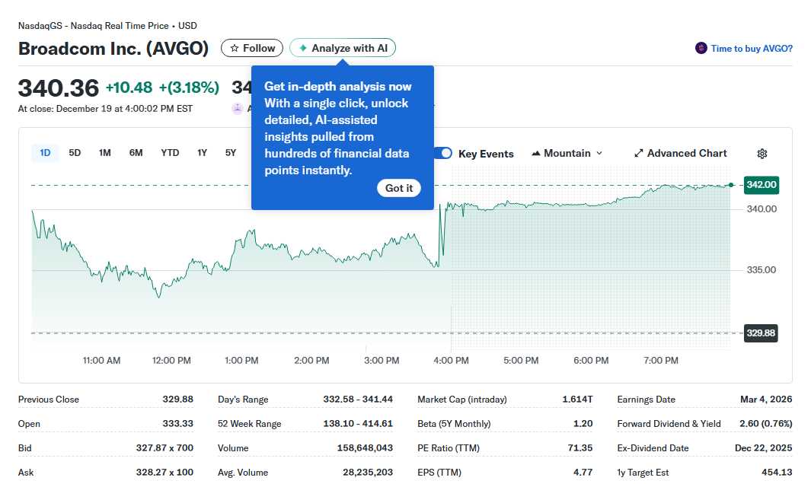Dismiss the tooltip with Got it
The width and height of the screenshot is (811, 484).
point(399,188)
